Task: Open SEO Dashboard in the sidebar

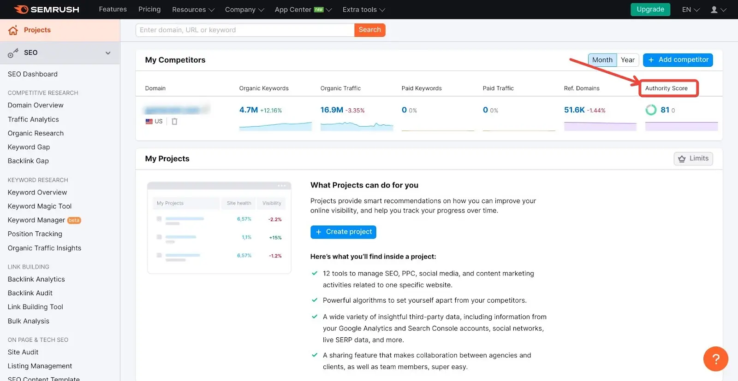Action: [x=33, y=74]
